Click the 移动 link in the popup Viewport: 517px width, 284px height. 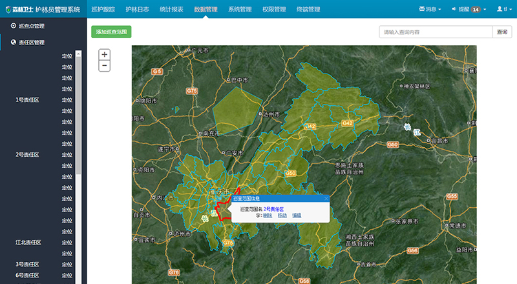[x=282, y=216]
